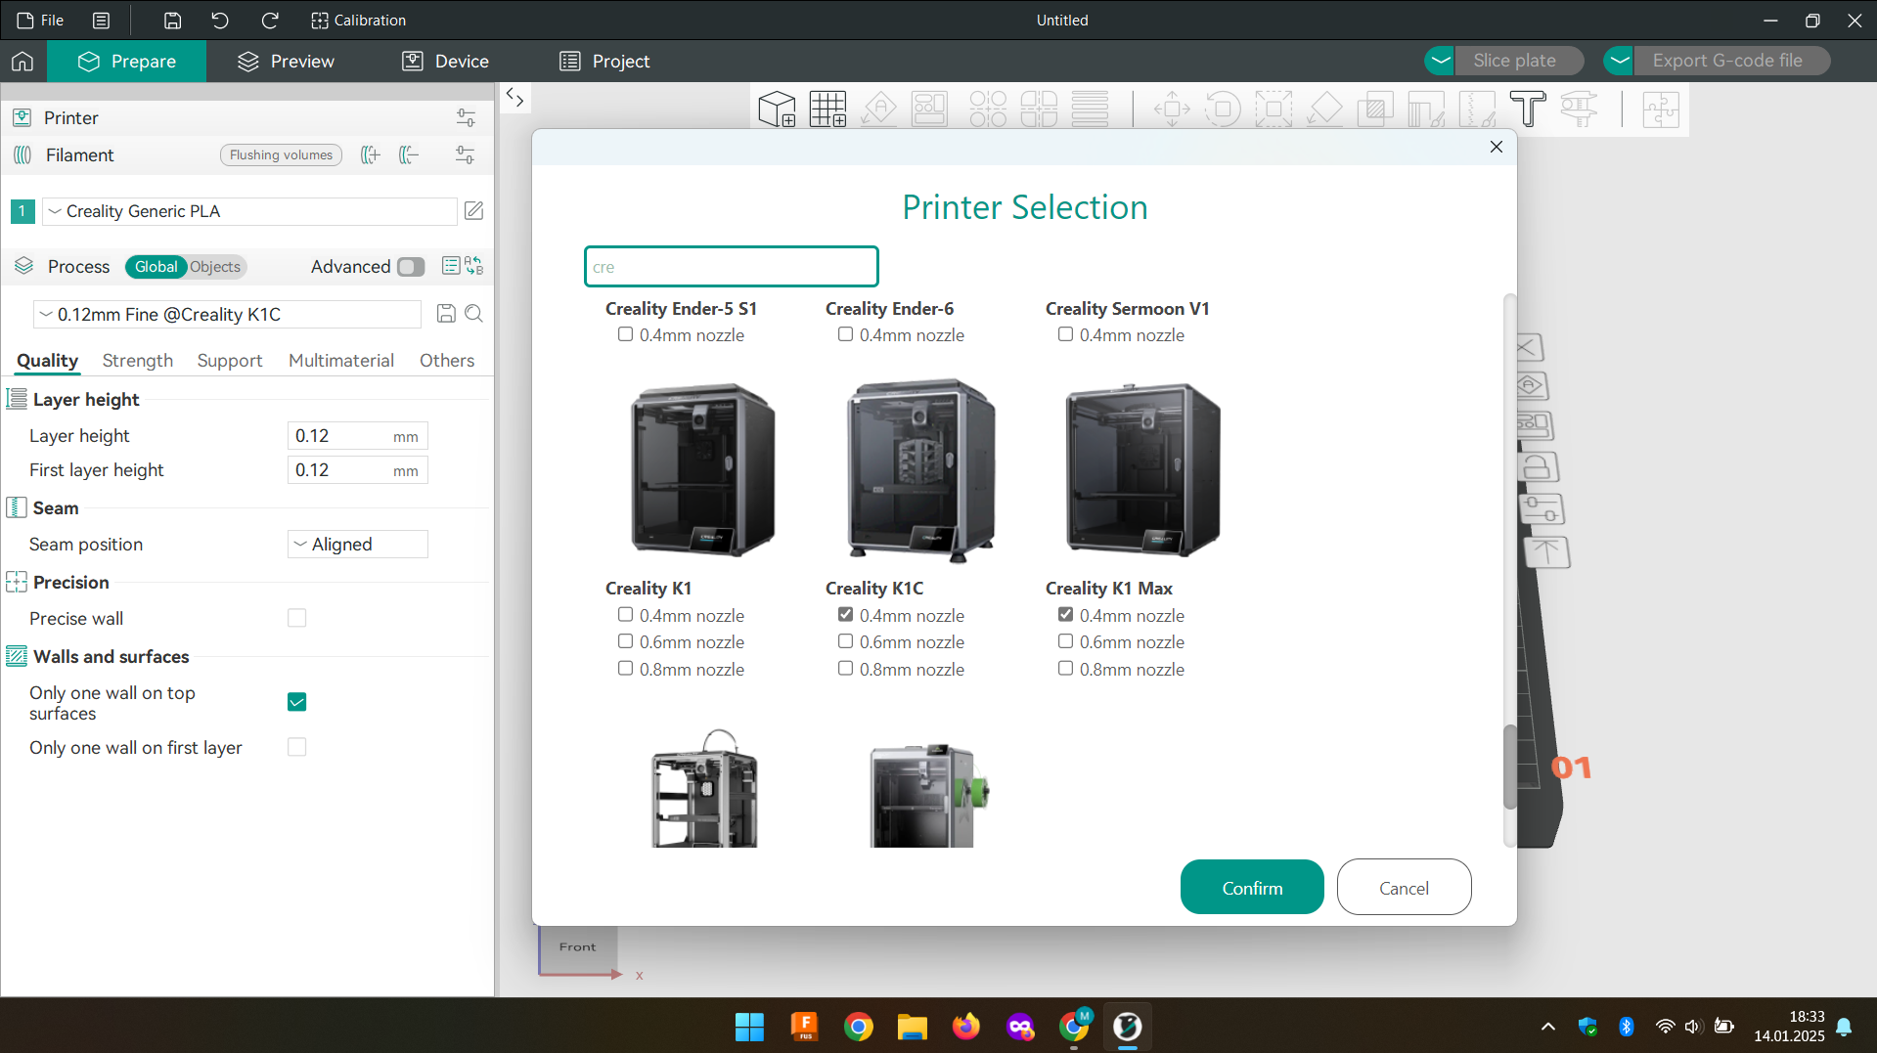Open Chrome from the taskbar
This screenshot has width=1877, height=1053.
pos(858,1027)
